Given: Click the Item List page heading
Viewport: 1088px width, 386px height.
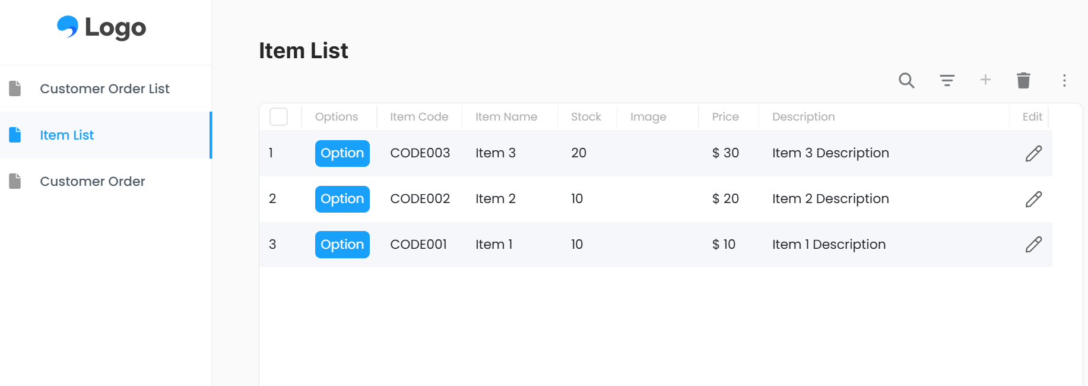Looking at the screenshot, I should point(303,51).
